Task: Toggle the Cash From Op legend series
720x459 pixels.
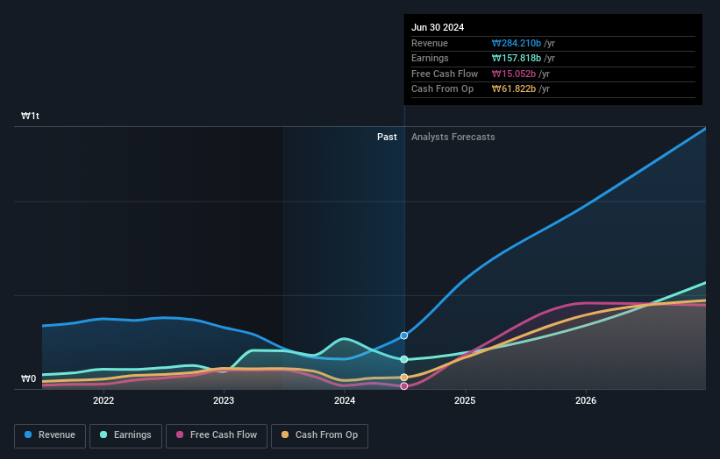Action: [x=319, y=435]
